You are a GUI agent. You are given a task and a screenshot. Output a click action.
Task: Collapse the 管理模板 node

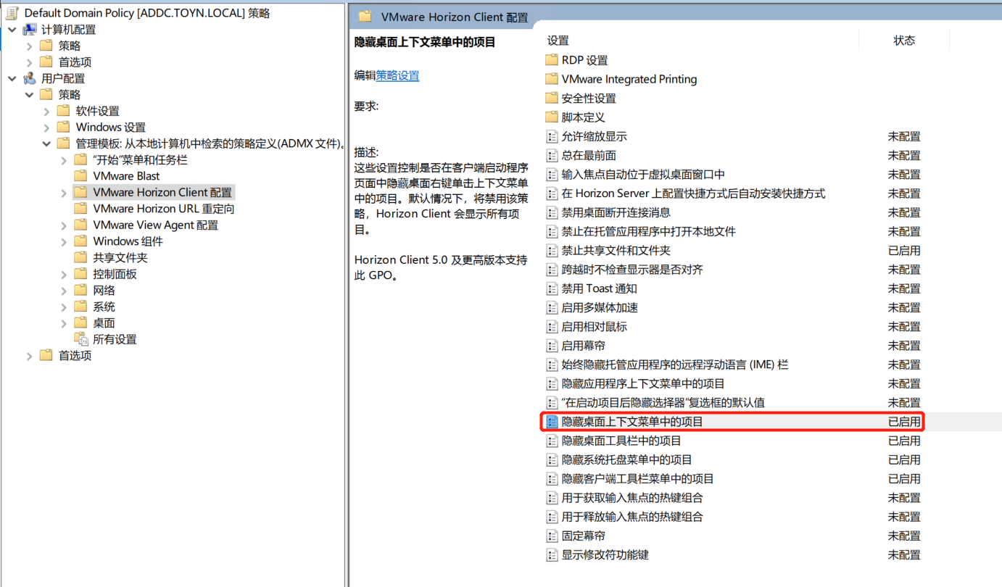tap(47, 143)
